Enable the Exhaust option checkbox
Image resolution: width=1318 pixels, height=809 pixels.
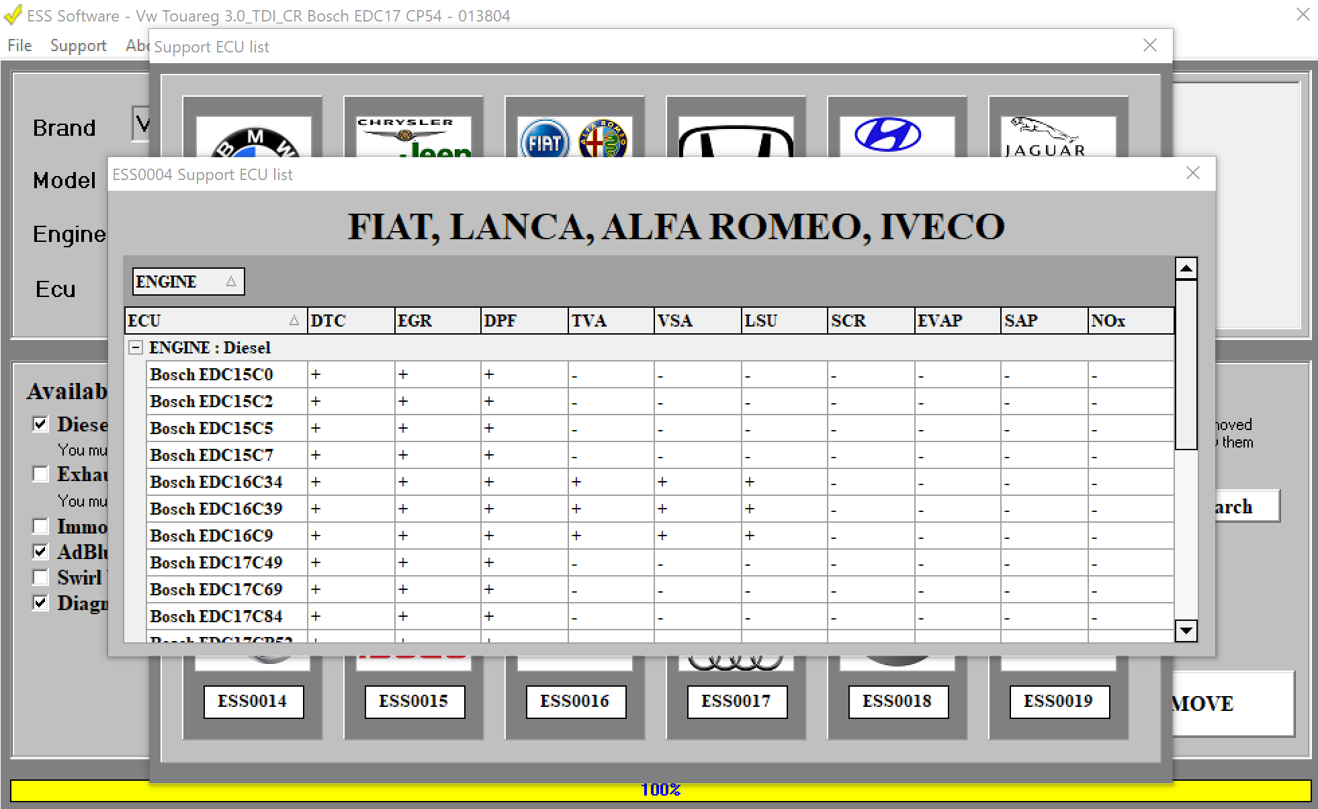click(x=41, y=474)
